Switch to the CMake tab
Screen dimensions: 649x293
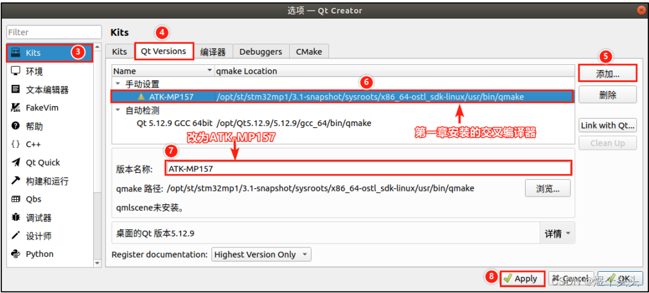309,52
